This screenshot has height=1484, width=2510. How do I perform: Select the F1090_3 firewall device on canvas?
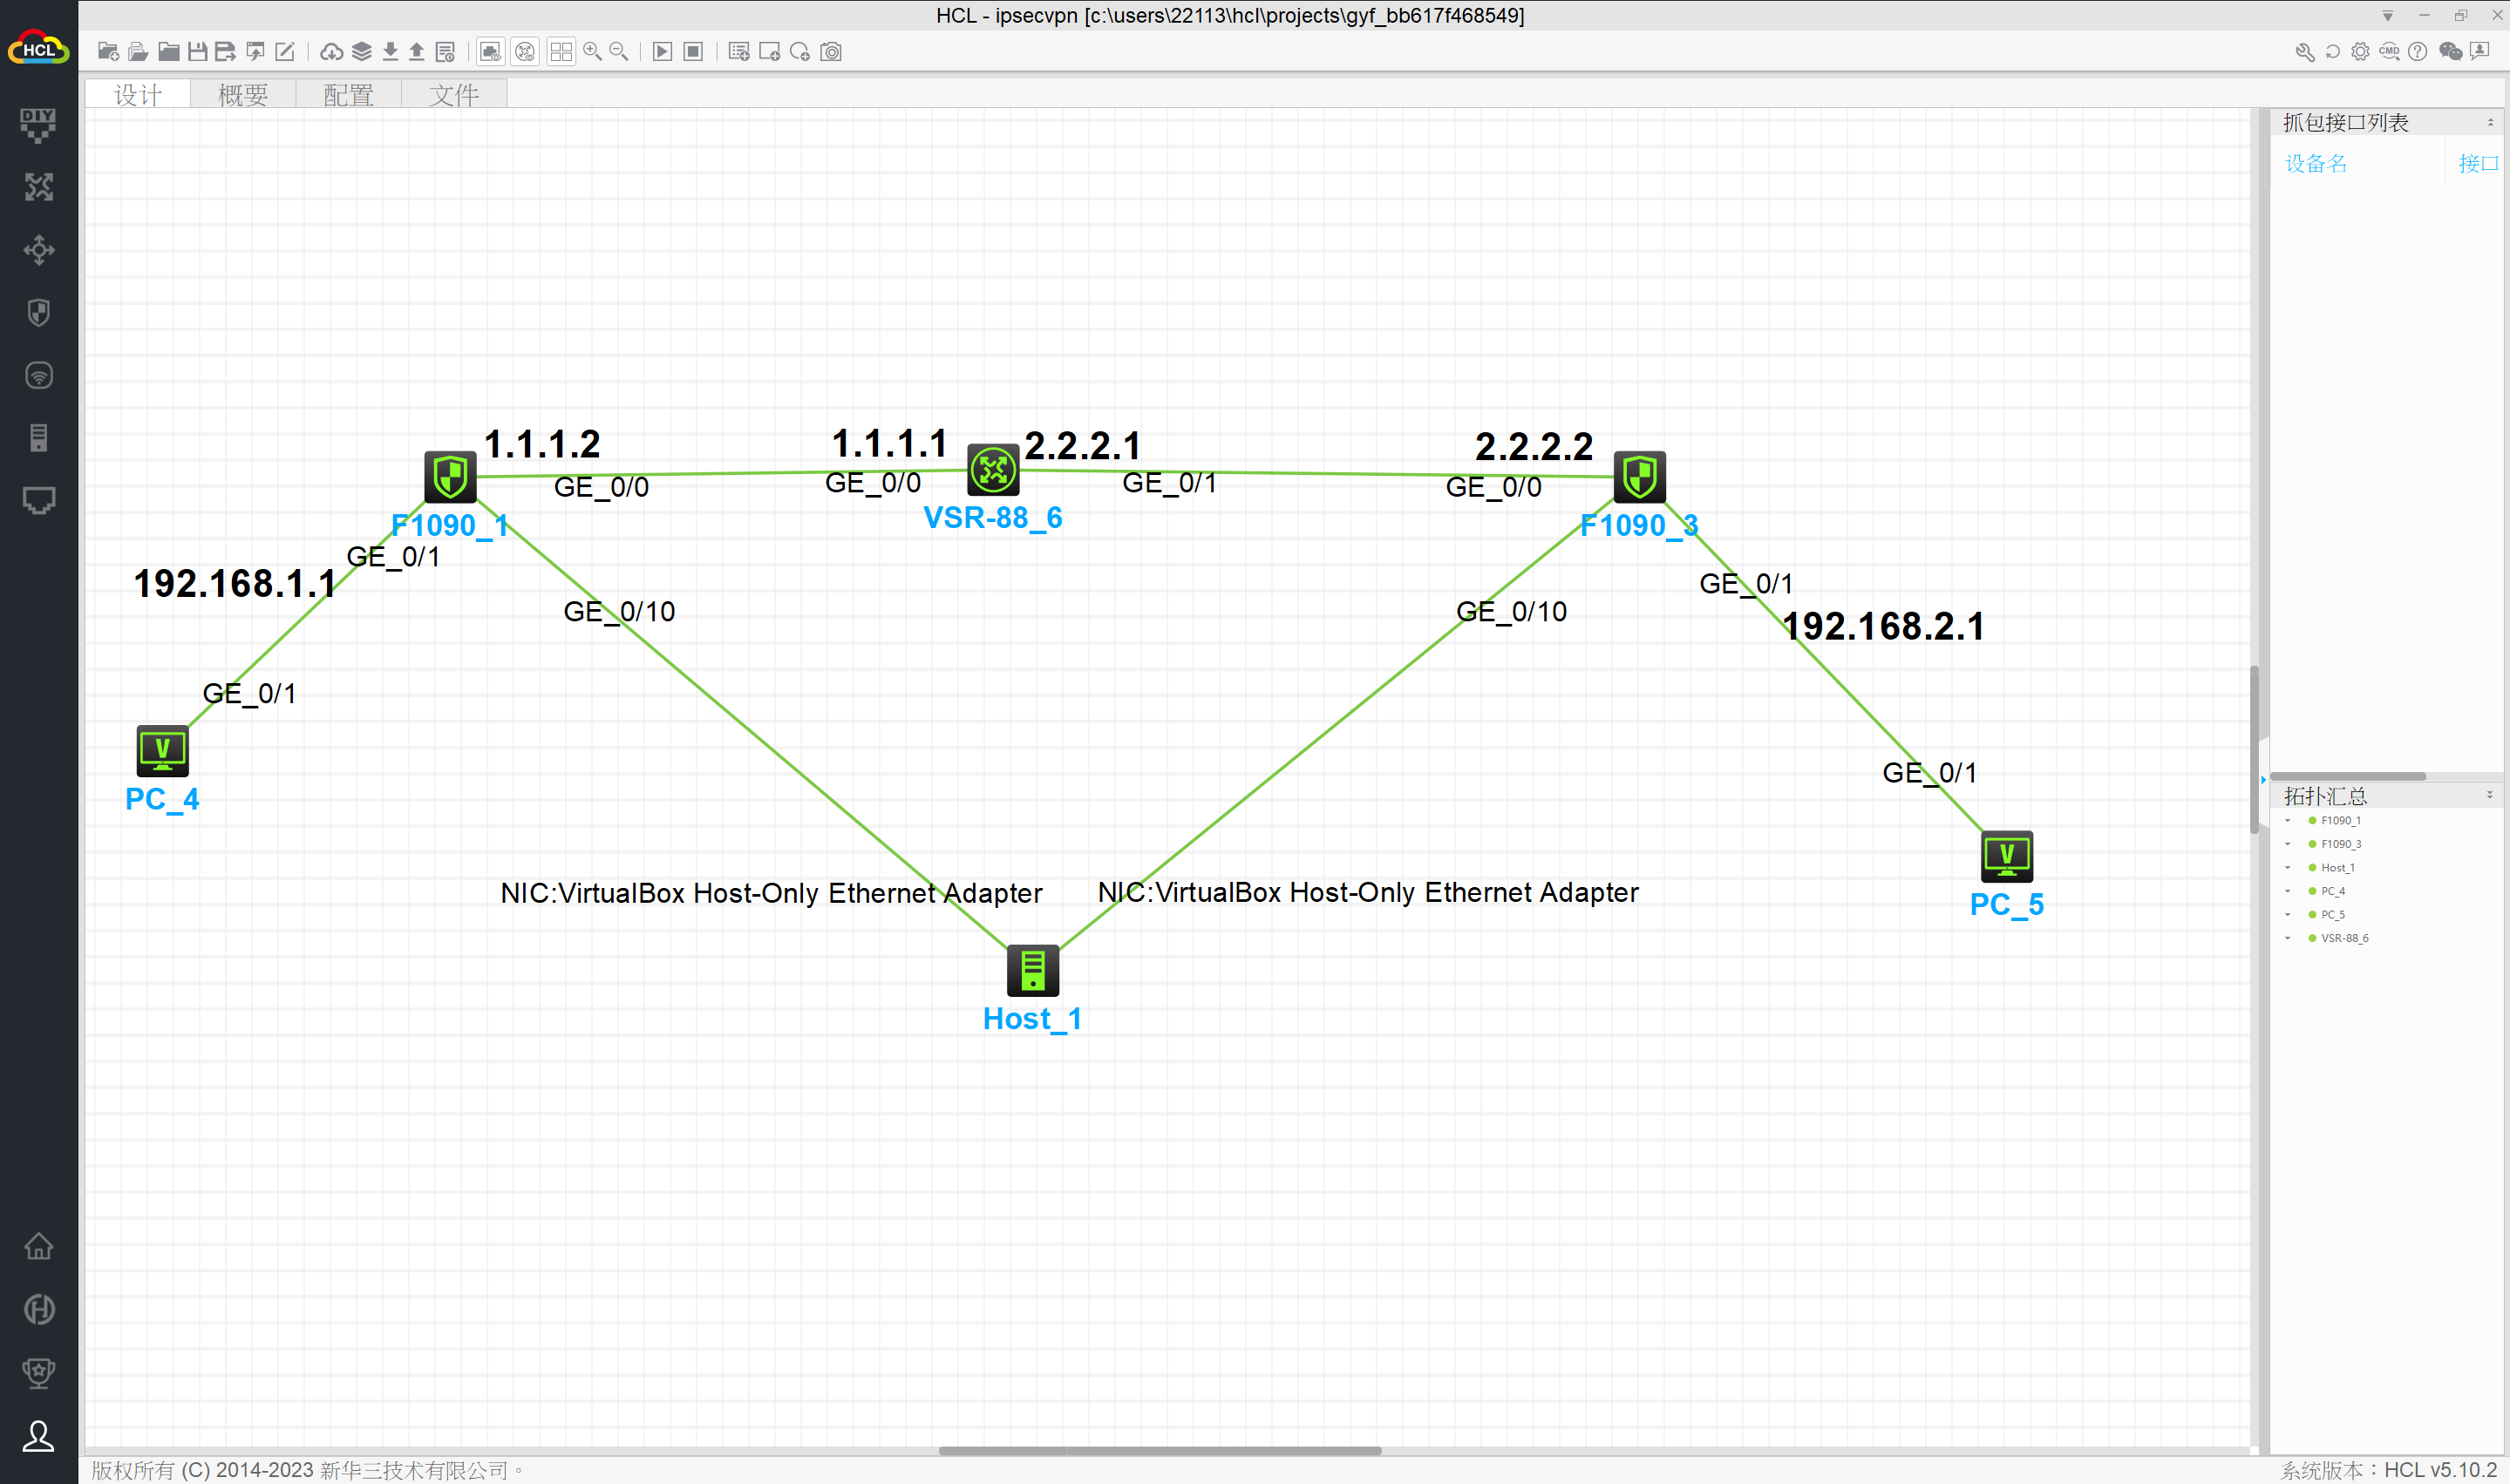pos(1640,476)
